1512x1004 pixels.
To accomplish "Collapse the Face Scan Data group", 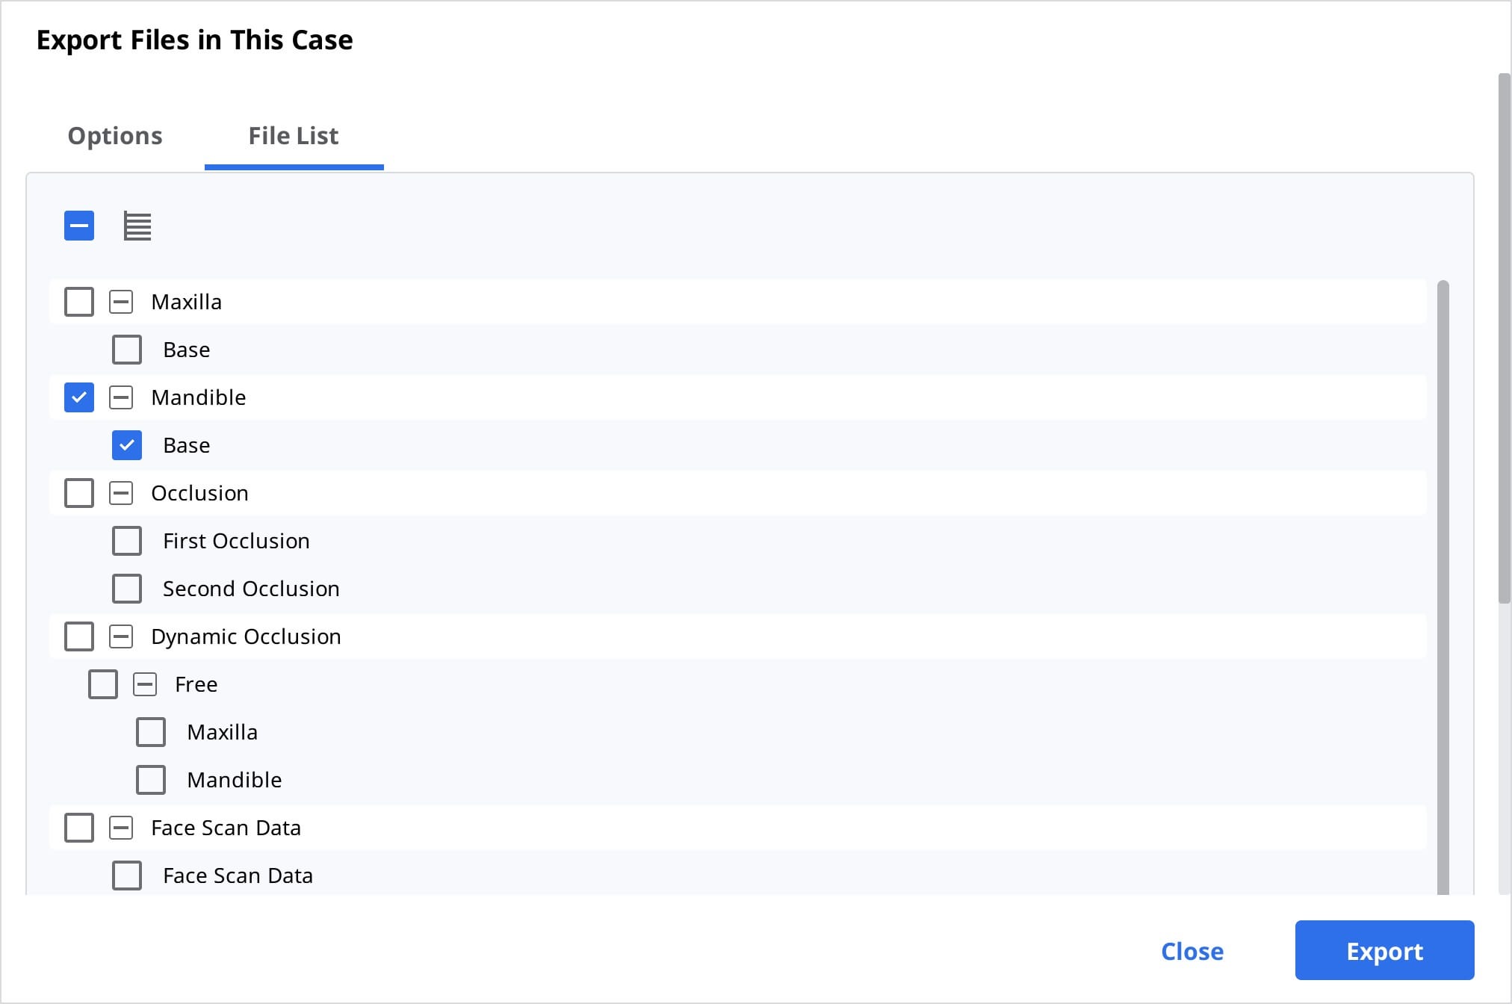I will click(x=121, y=828).
